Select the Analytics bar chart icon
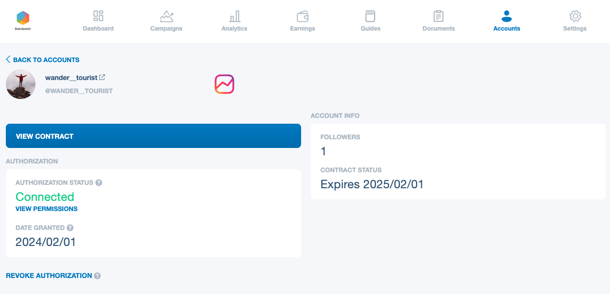Image resolution: width=610 pixels, height=294 pixels. [x=234, y=16]
